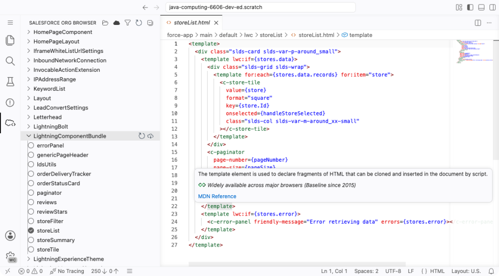Open the customize layout icon
499x276 pixels.
tap(459, 7)
